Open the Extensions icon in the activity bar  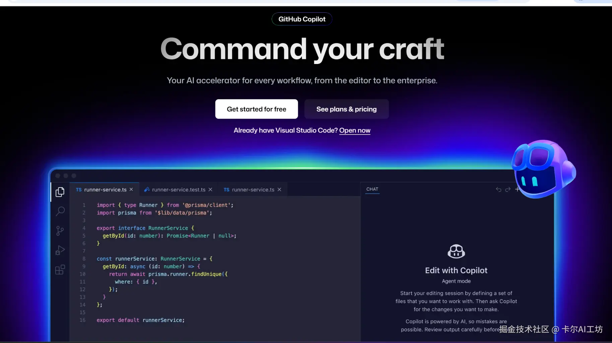[60, 270]
